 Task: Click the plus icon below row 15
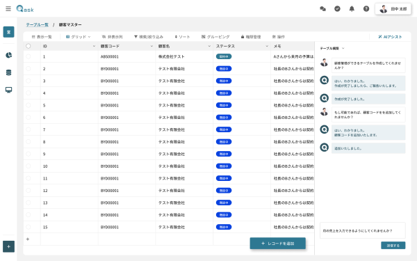click(28, 239)
